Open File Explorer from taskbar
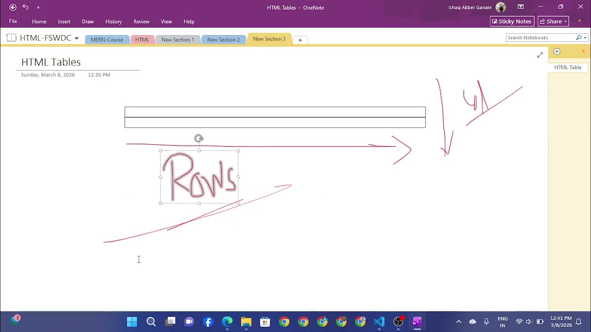The height and width of the screenshot is (332, 591). [x=246, y=322]
